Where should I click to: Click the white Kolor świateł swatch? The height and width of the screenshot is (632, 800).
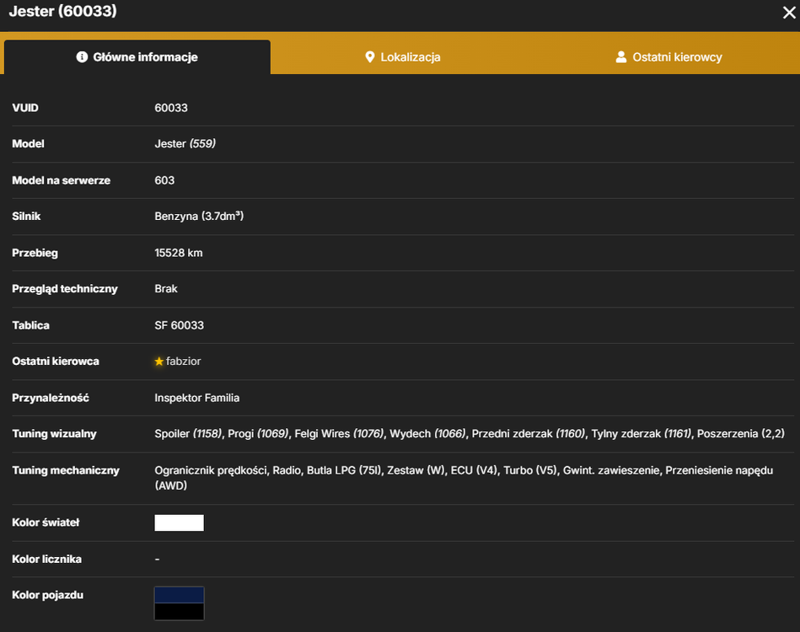179,522
